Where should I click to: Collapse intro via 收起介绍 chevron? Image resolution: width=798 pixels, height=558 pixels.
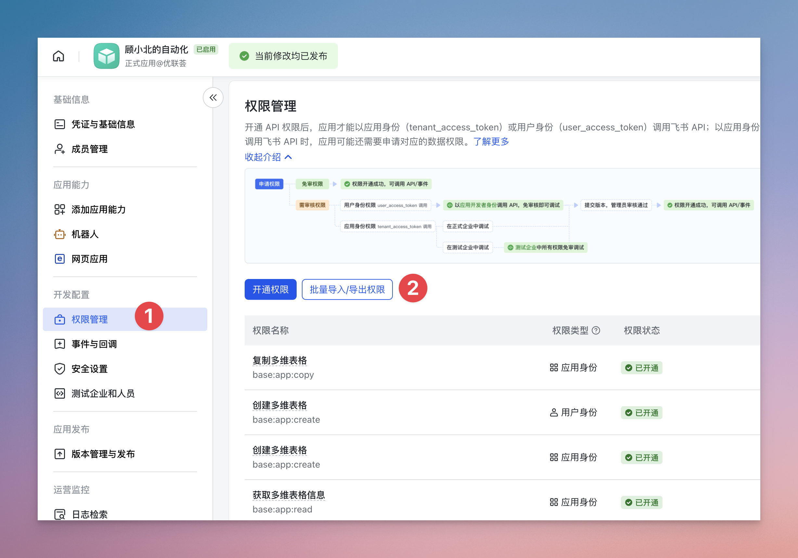click(288, 157)
